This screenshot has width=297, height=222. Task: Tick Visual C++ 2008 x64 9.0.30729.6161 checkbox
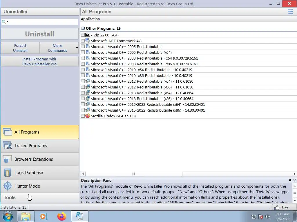pos(83,58)
